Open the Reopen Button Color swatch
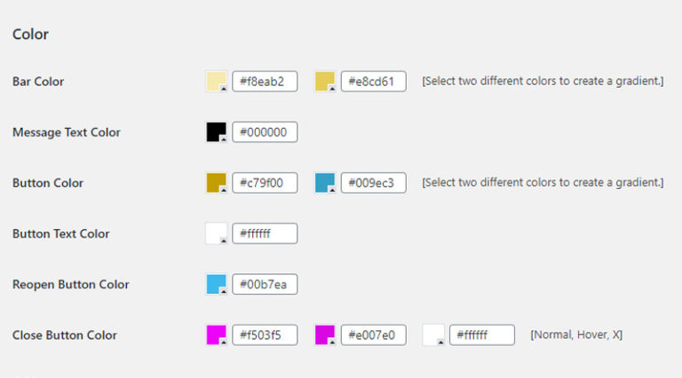 (x=217, y=284)
